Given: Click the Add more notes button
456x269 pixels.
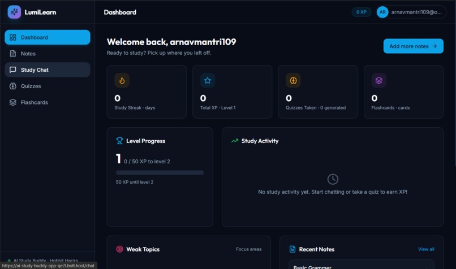Looking at the screenshot, I should [x=413, y=46].
